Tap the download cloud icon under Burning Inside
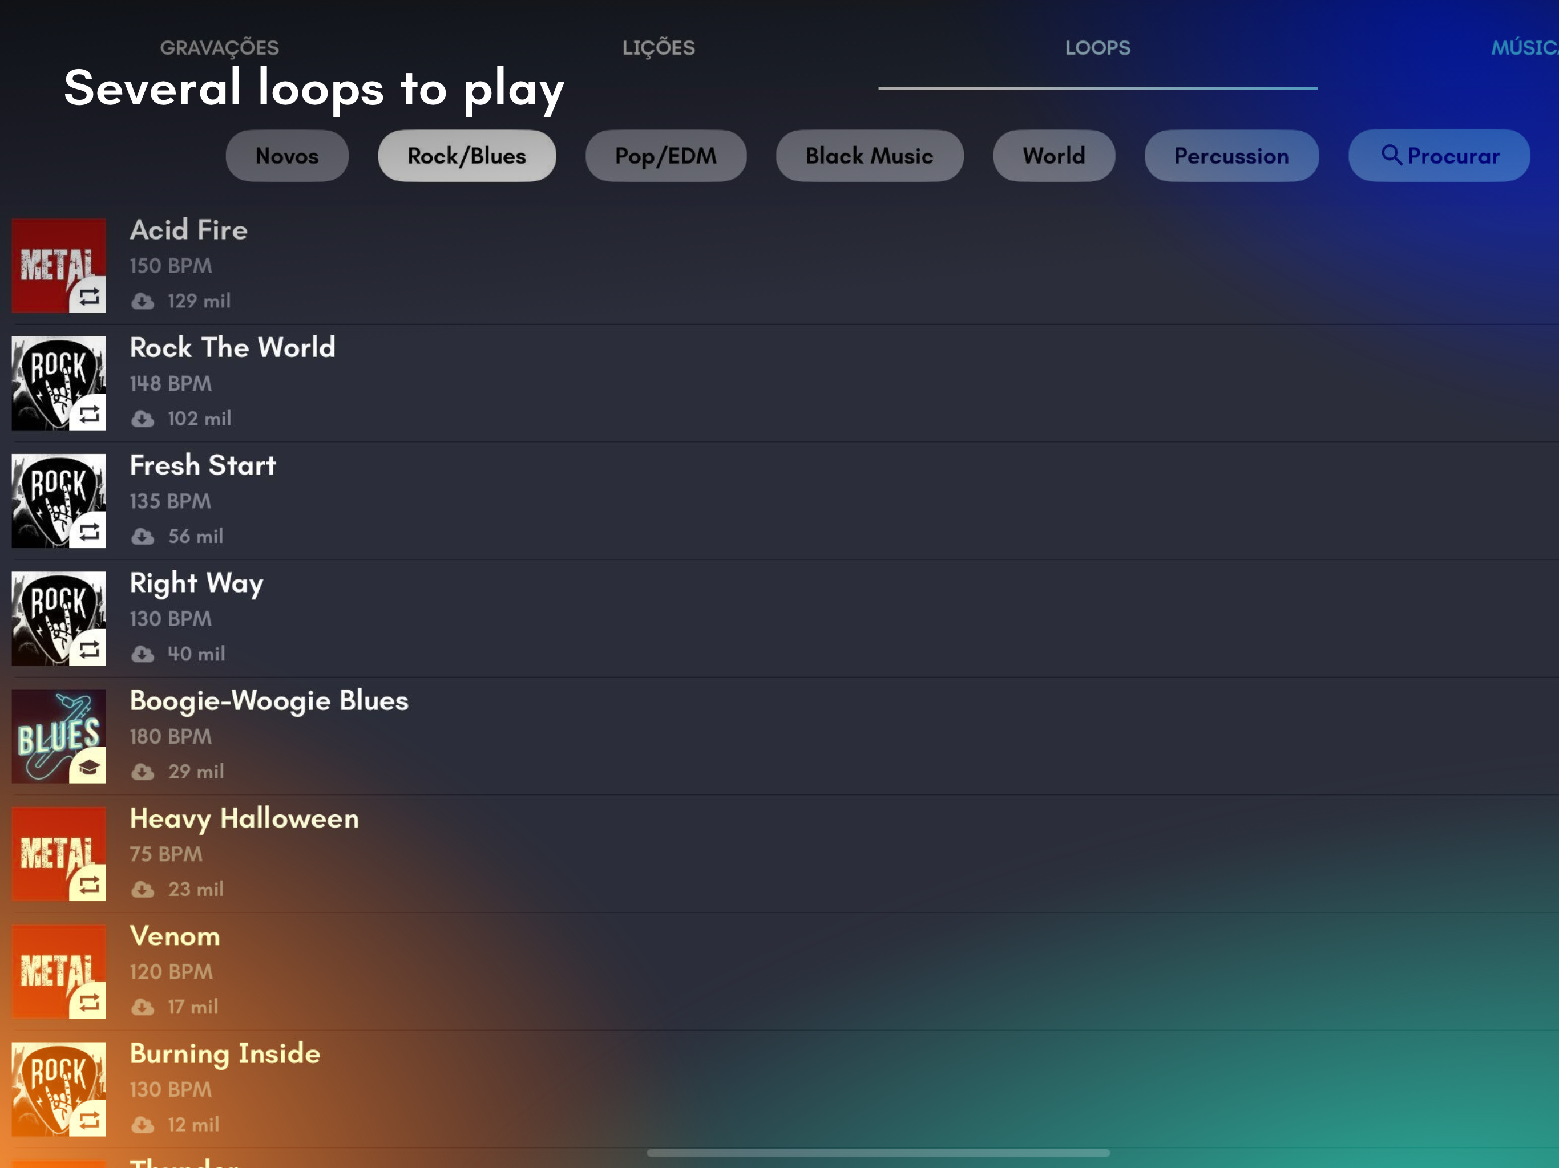Viewport: 1559px width, 1168px height. (142, 1125)
